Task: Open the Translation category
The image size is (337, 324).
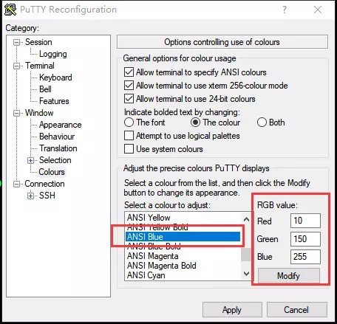Action: (58, 148)
